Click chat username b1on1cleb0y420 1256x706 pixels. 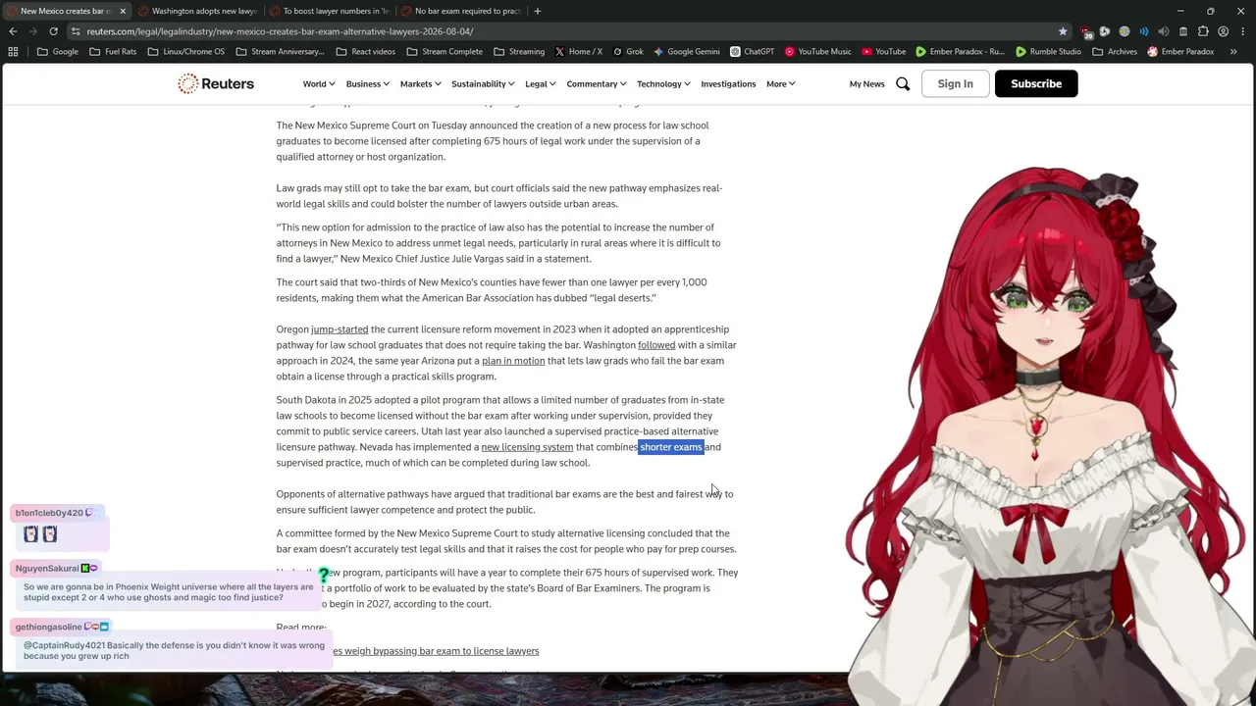click(49, 513)
